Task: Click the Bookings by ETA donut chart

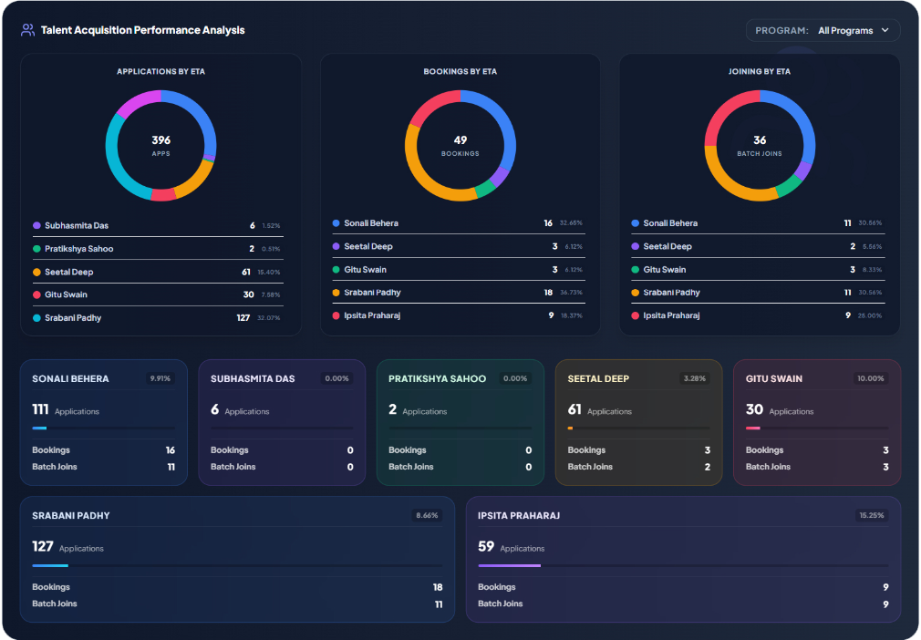Action: tap(460, 146)
